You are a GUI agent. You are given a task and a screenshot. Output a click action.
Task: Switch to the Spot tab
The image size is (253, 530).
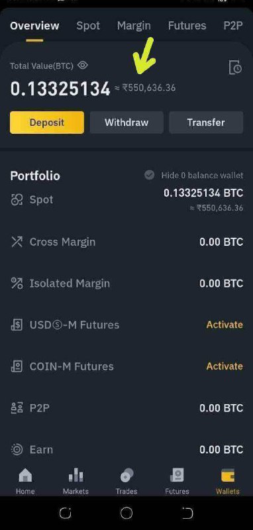[x=88, y=26]
